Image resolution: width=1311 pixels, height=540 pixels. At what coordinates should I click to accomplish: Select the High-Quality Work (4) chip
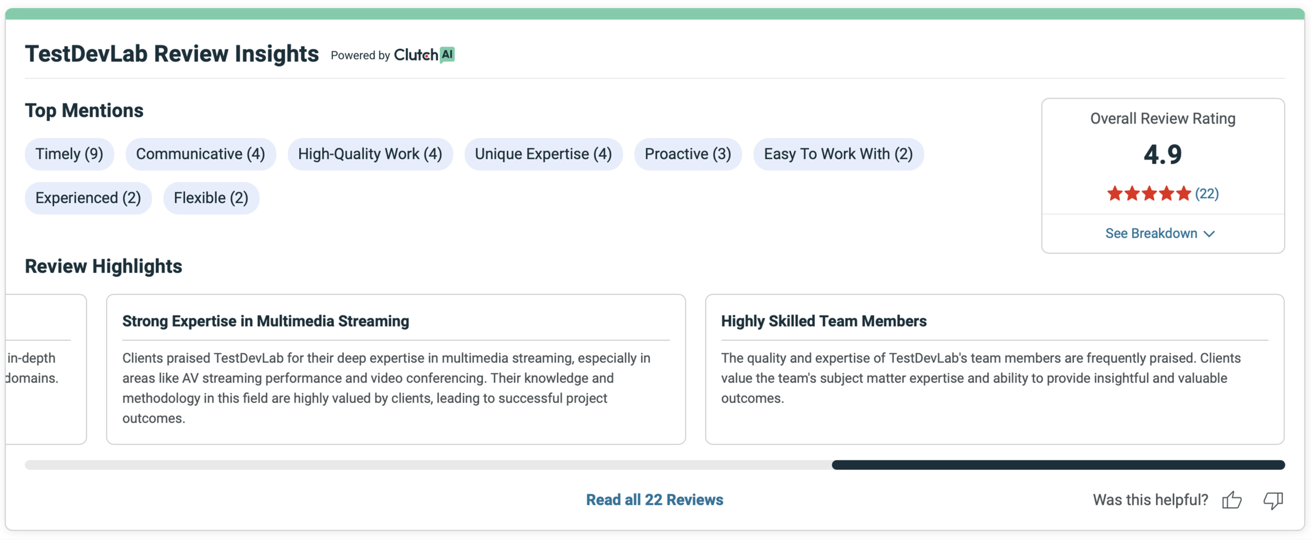(370, 154)
